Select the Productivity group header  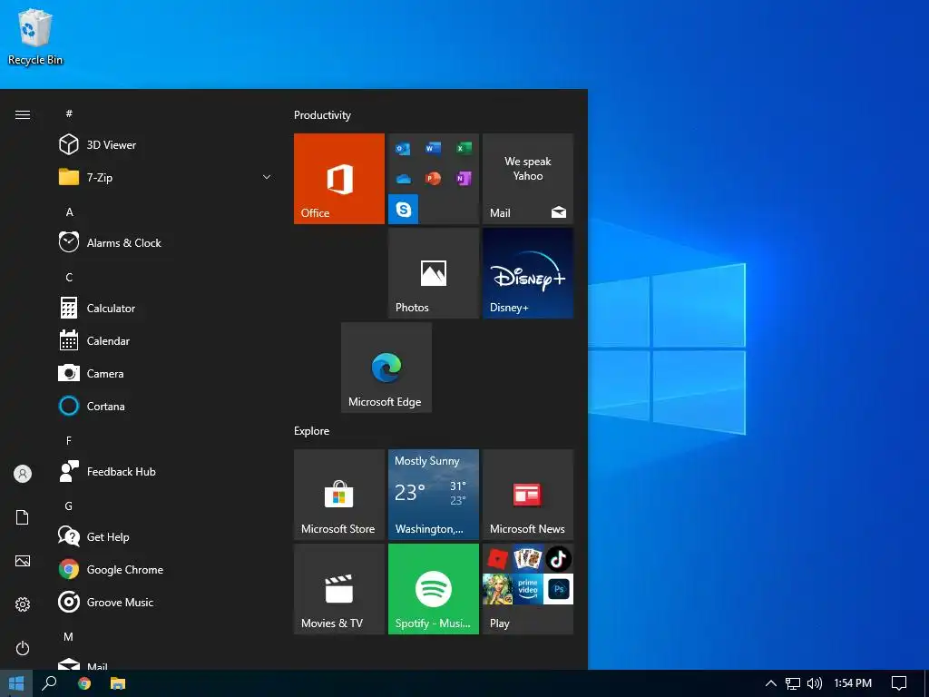coord(322,115)
